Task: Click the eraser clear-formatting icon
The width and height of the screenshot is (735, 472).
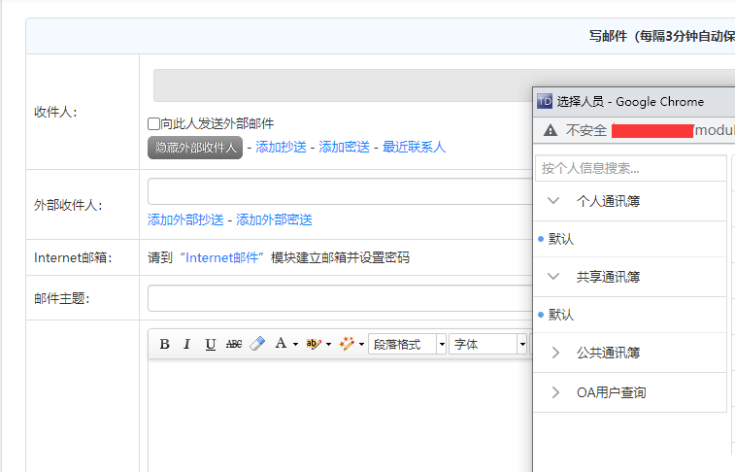Action: pyautogui.click(x=257, y=344)
